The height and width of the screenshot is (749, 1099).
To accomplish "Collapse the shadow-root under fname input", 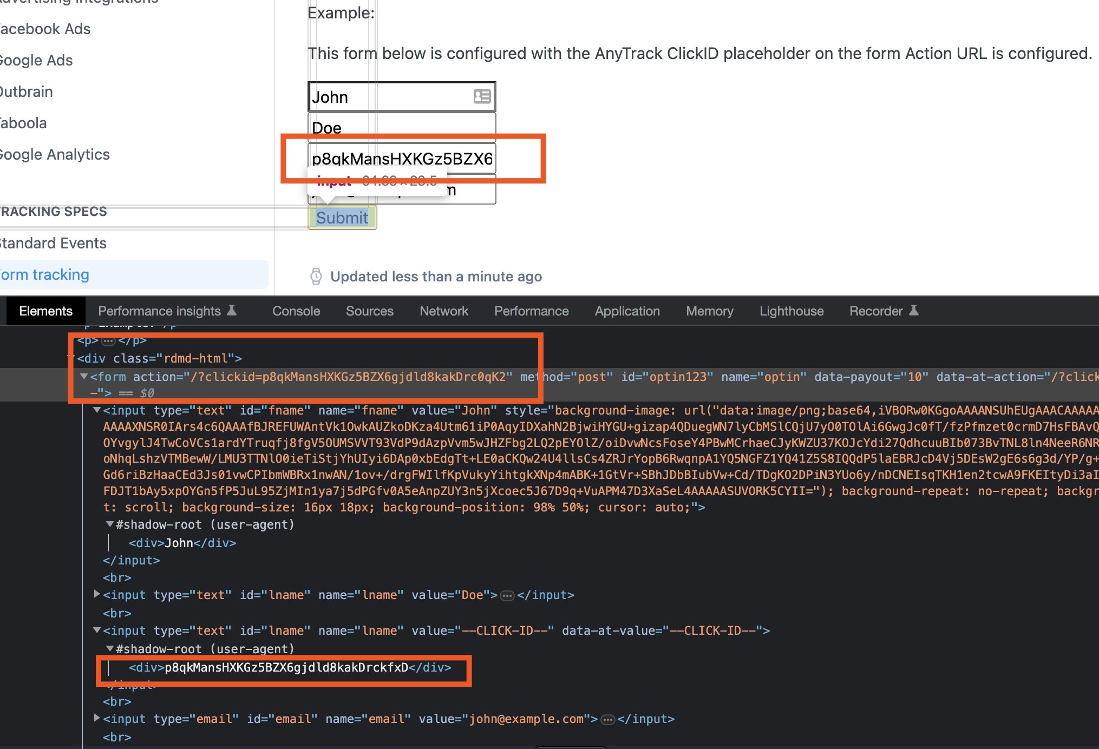I will point(110,524).
